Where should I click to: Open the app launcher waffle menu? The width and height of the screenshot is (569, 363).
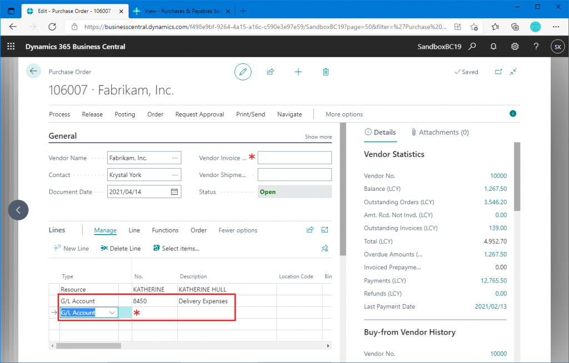11,47
